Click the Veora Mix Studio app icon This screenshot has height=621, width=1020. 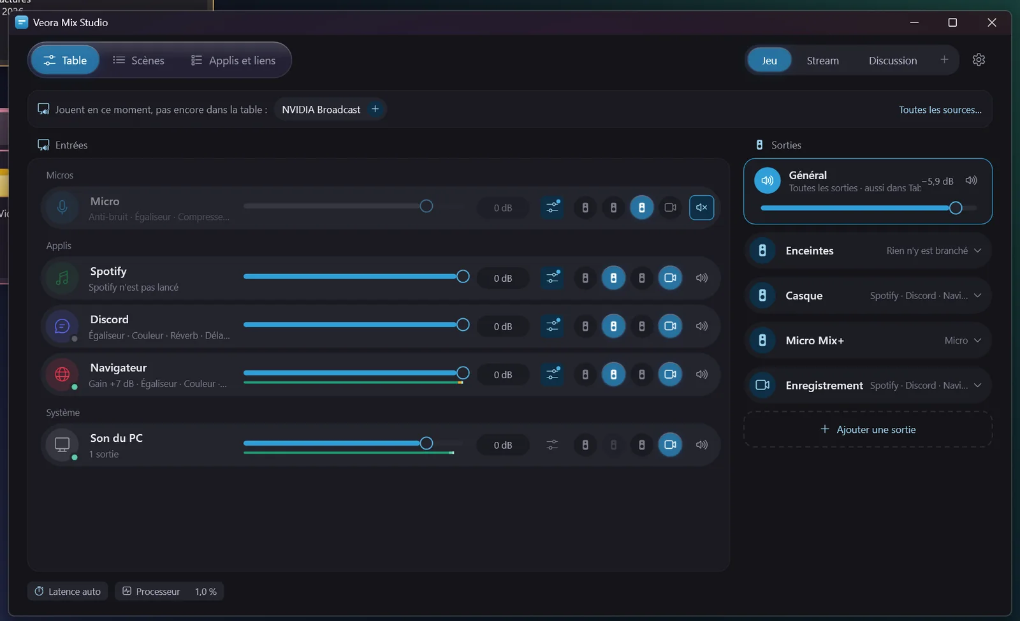22,22
